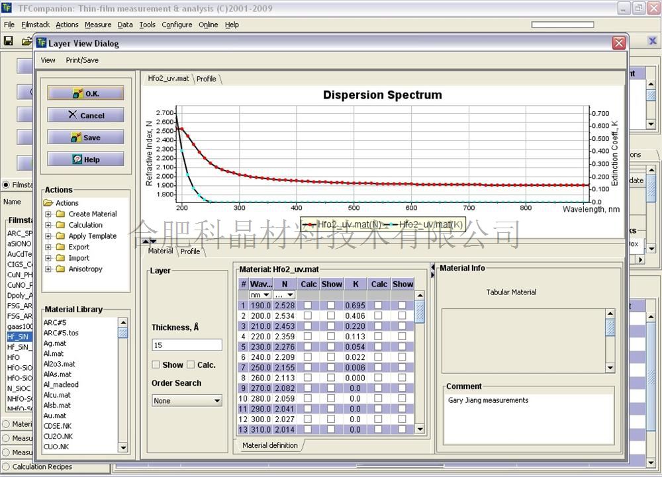Open the Online menu

coord(208,24)
